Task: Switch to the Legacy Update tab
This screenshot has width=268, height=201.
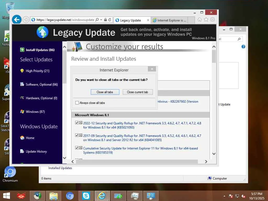Action: tap(131, 20)
